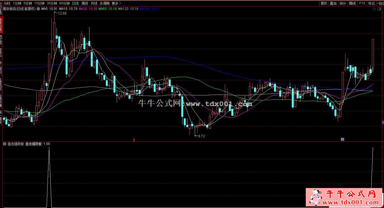Switch to the 周线 weekly chart
384x208 pixels.
(x=85, y=3)
